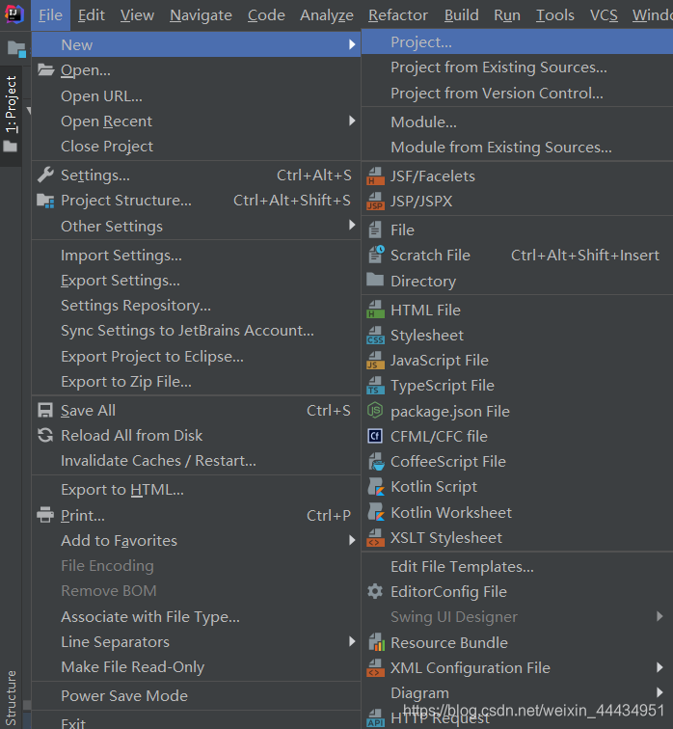673x729 pixels.
Task: Click the TypeScript File TS icon
Action: [x=375, y=386]
